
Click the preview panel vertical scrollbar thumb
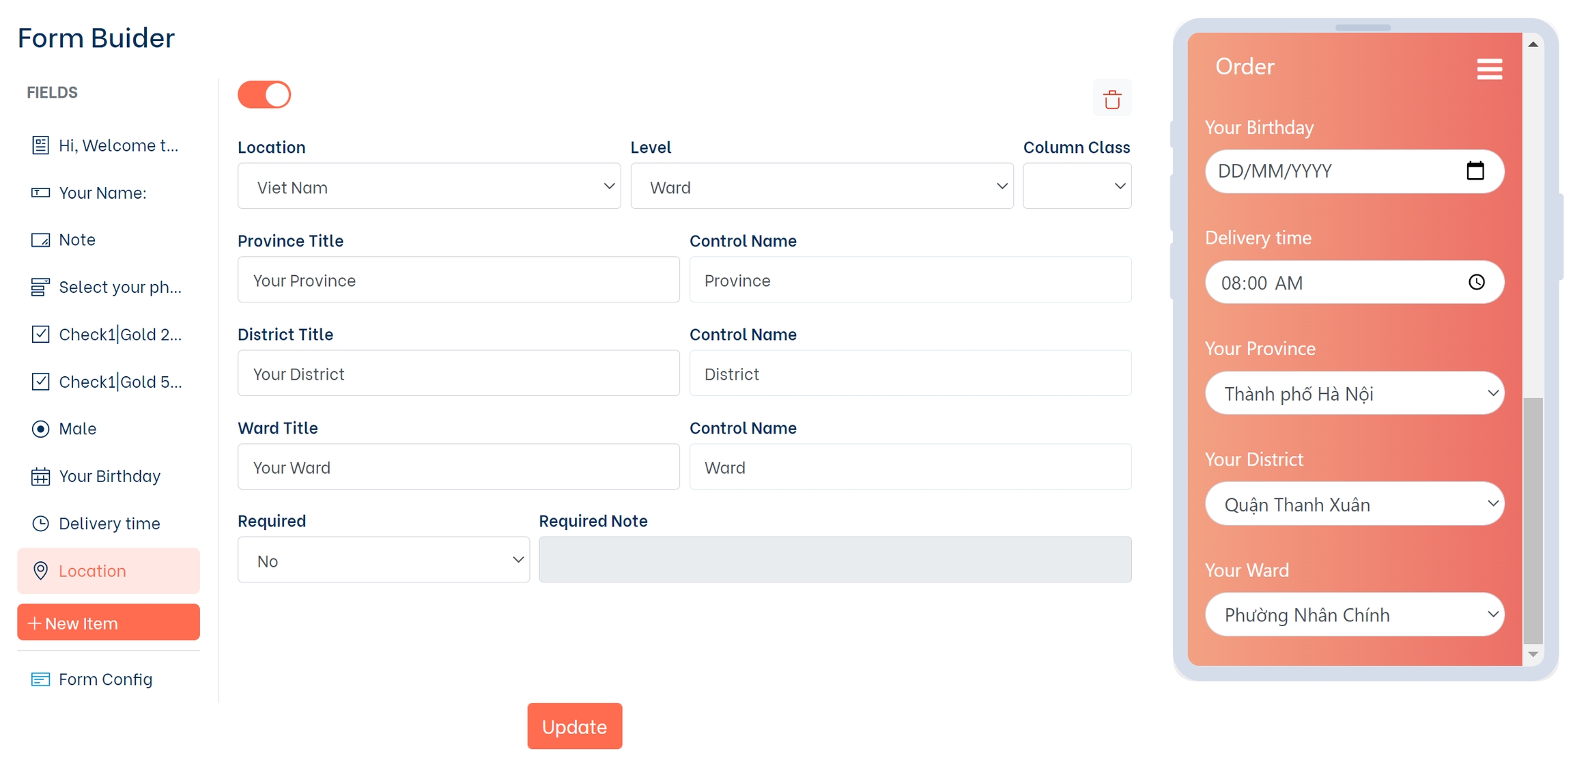click(1533, 519)
